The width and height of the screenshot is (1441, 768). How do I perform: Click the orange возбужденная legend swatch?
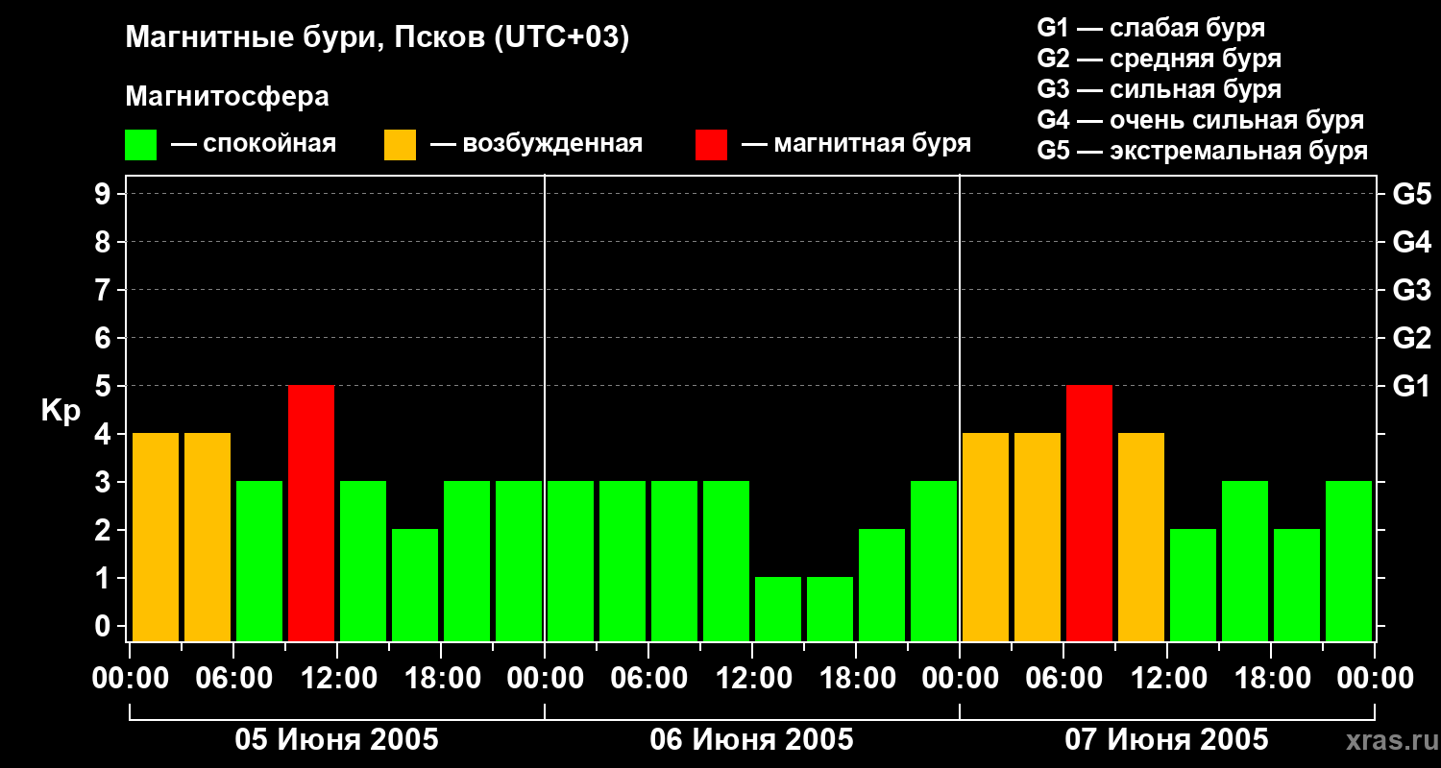point(400,144)
